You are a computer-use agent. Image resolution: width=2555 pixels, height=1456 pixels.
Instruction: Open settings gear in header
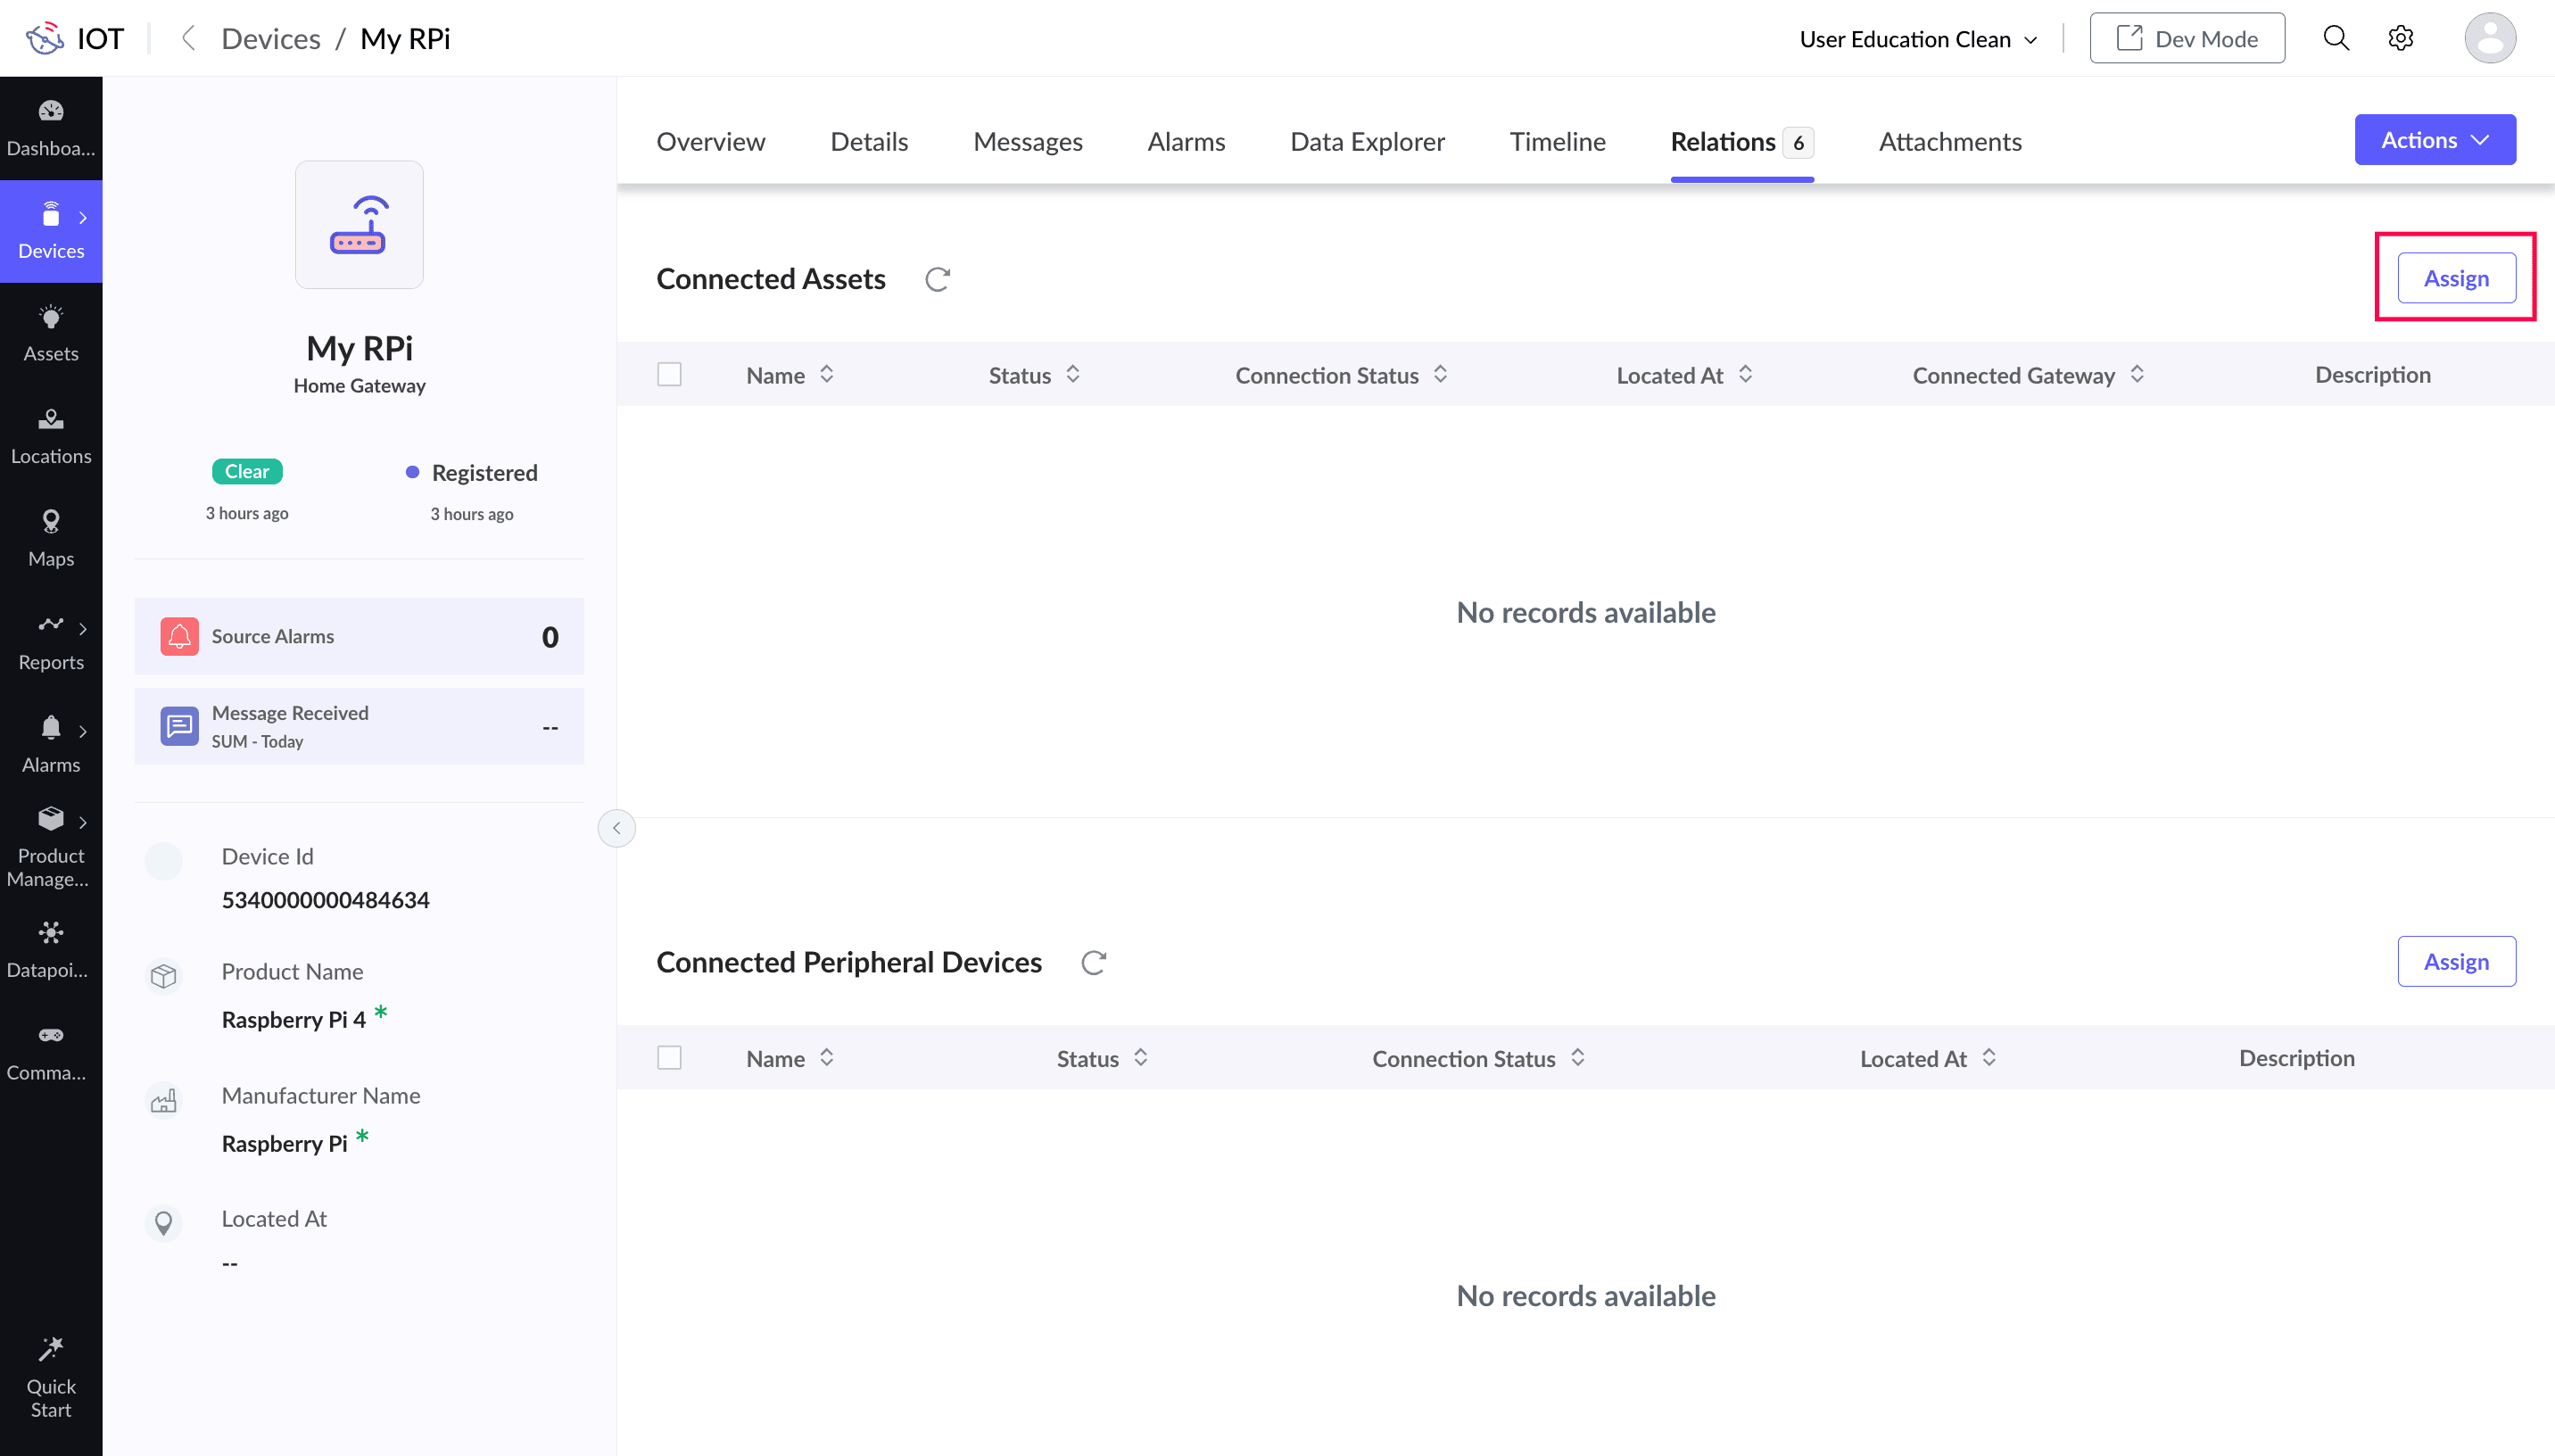pos(2400,39)
